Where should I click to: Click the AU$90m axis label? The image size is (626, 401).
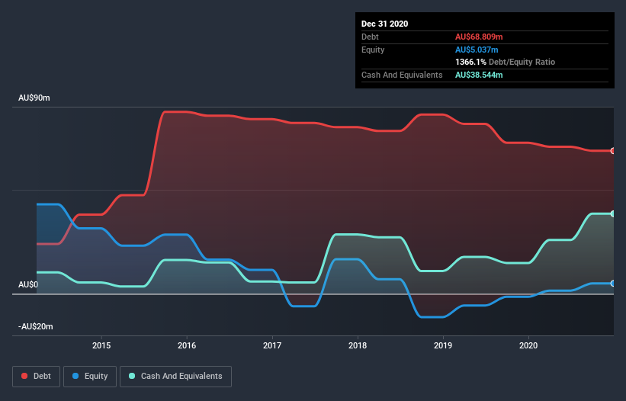pyautogui.click(x=34, y=98)
